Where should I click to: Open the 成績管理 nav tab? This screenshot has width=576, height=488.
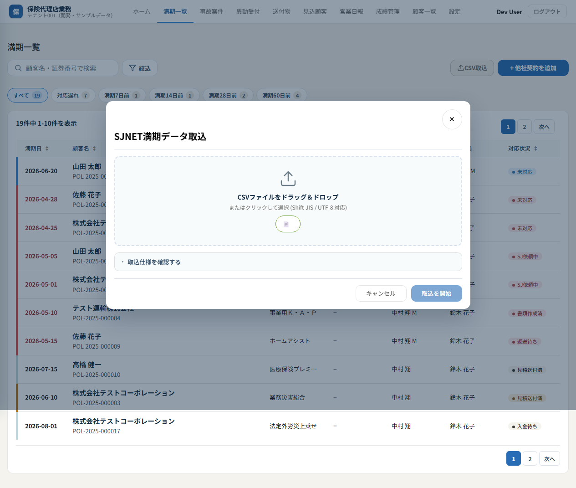388,11
